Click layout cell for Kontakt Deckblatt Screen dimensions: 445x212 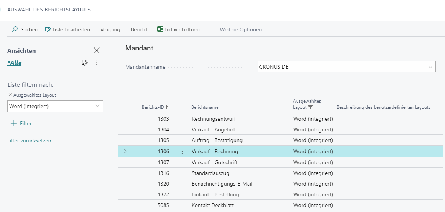313,205
